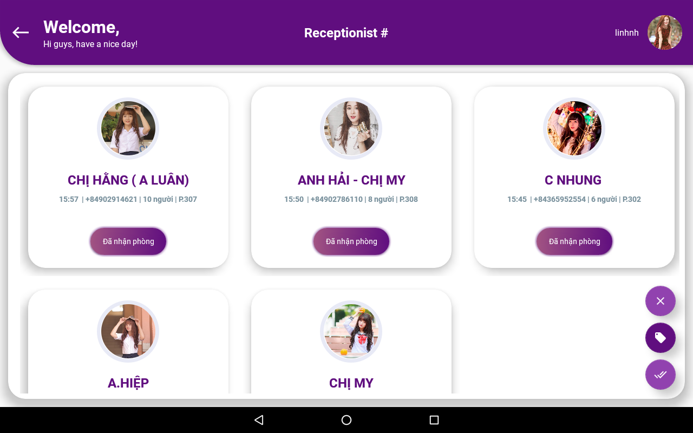Select A.Hiệp avatar photo

click(128, 331)
